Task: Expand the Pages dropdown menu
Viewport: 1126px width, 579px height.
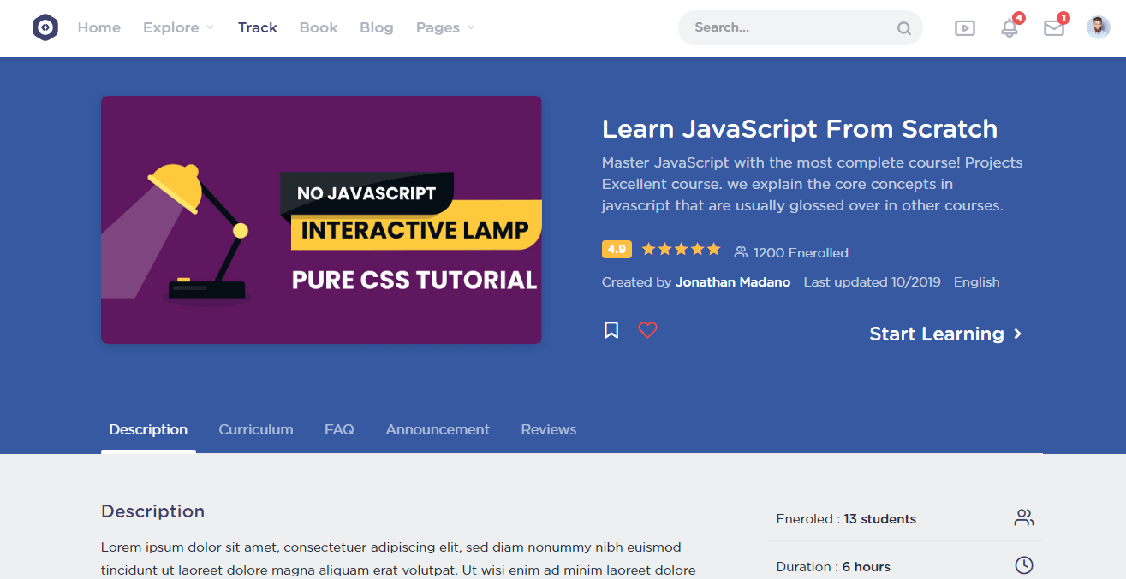Action: pyautogui.click(x=444, y=27)
